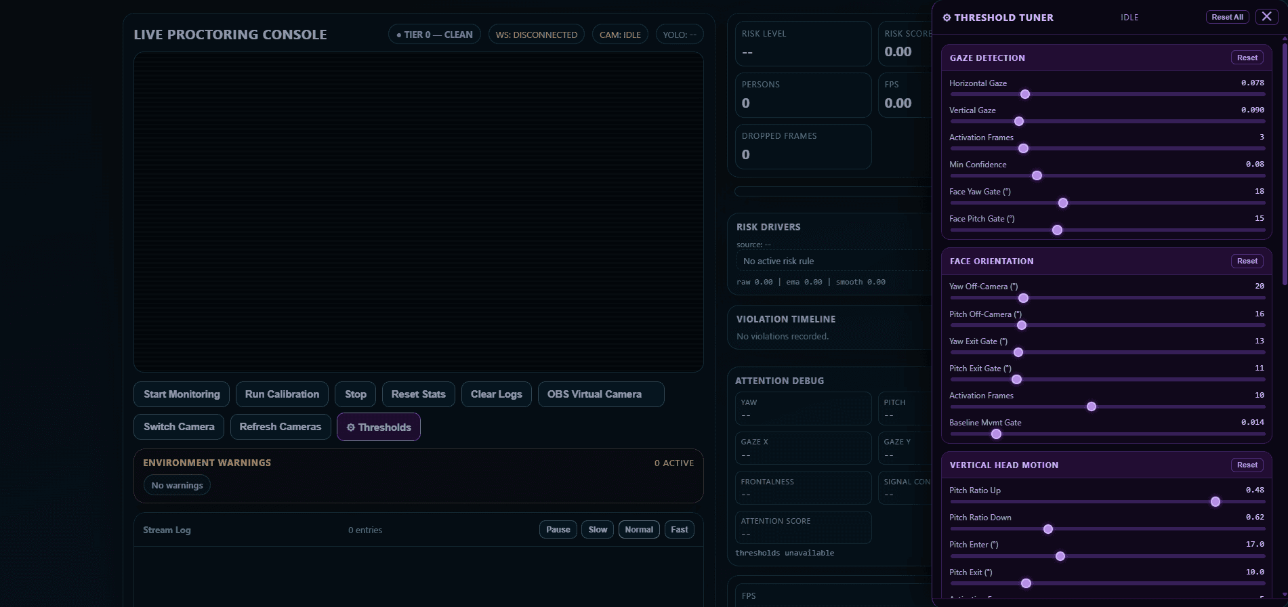Reset the Gaze Detection section
The image size is (1288, 607).
(1247, 58)
